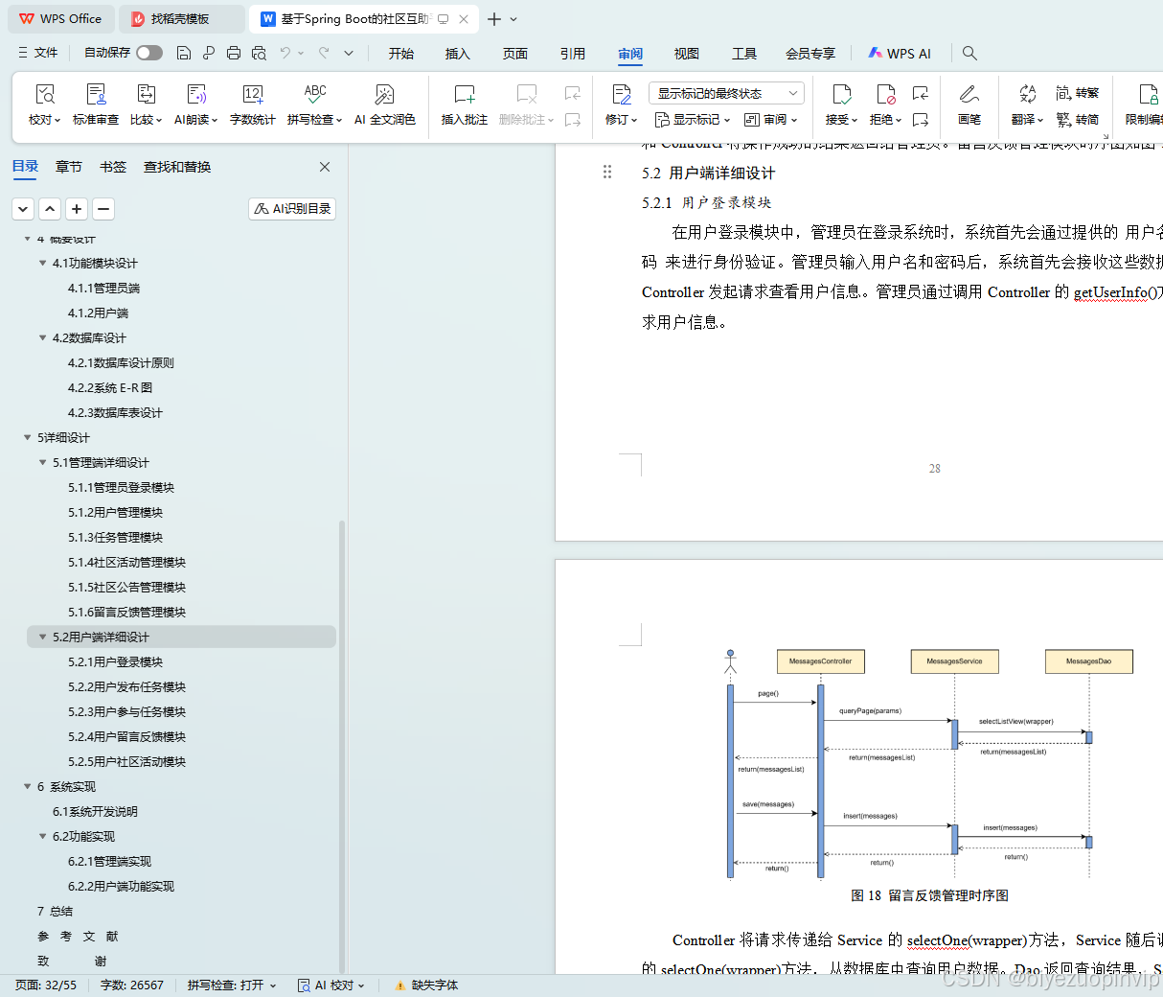Switch to the 书签 navigation tab
Image resolution: width=1163 pixels, height=997 pixels.
(113, 167)
